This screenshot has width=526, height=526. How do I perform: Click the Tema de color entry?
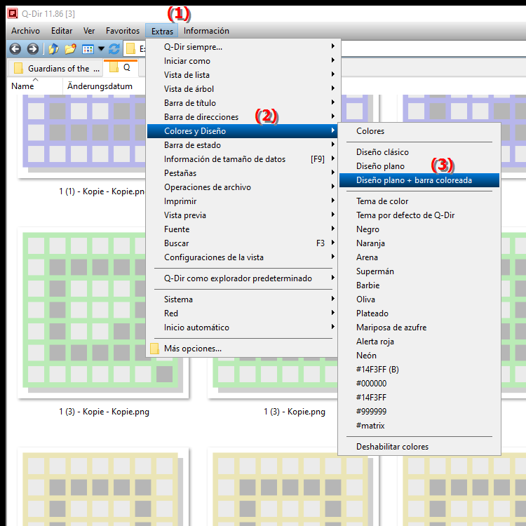pyautogui.click(x=419, y=201)
